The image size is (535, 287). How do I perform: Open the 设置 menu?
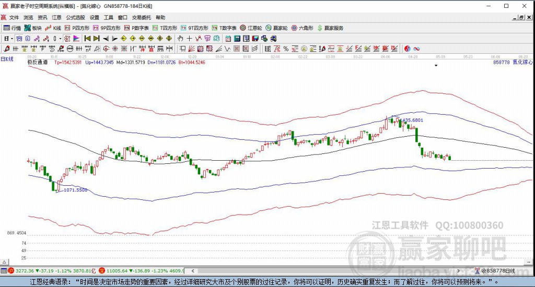point(95,17)
